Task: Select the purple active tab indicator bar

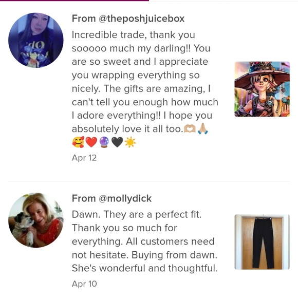Action: 74,1
